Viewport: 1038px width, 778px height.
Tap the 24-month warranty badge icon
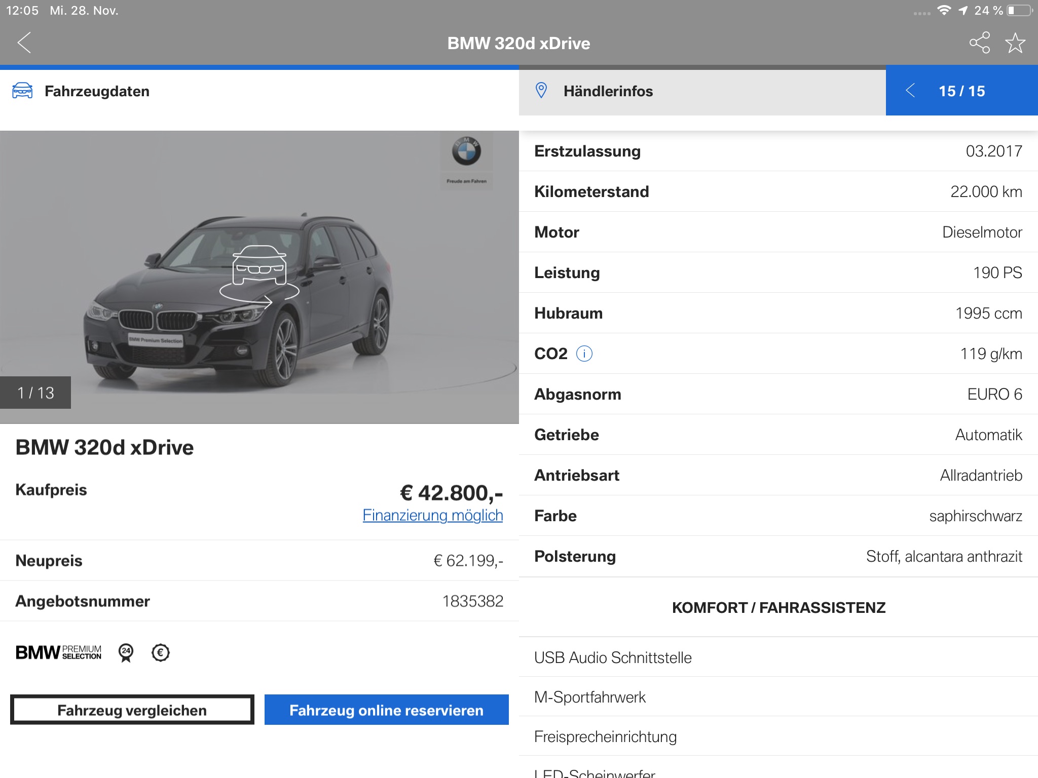click(126, 652)
